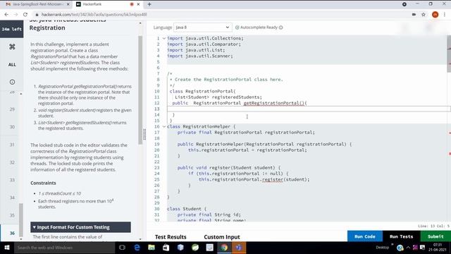The width and height of the screenshot is (451, 254).
Task: Switch to the Custom Input tab
Action: 222,237
